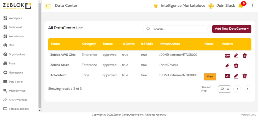Expand the items per page dropdown
Image resolution: width=258 pixels, height=118 pixels.
224,89
